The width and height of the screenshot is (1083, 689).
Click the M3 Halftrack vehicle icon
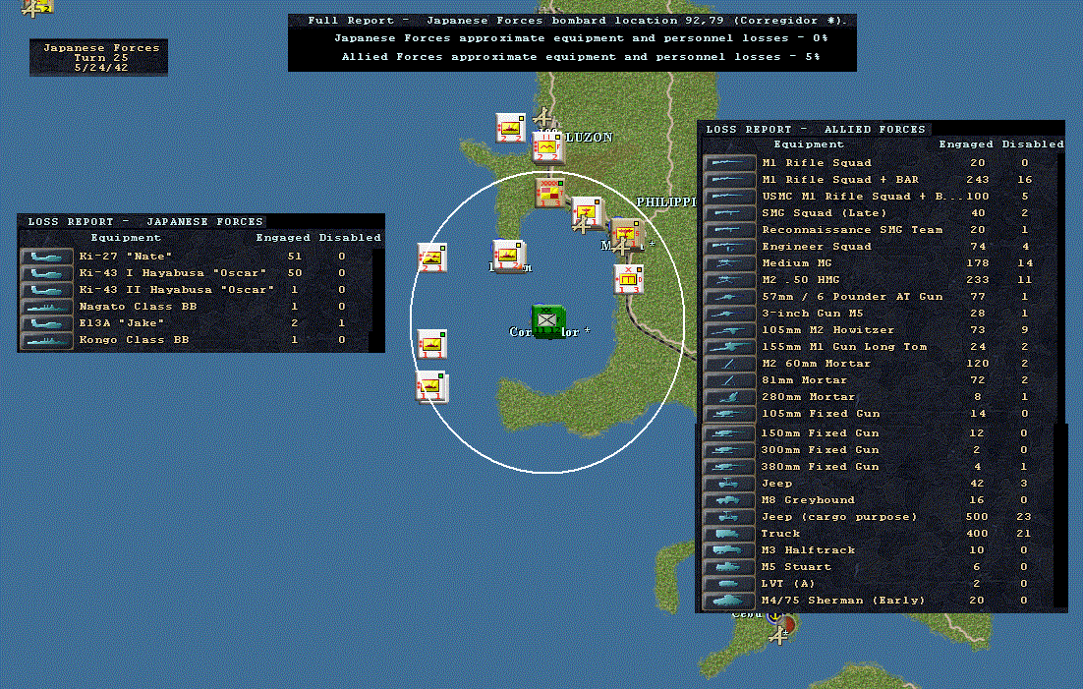[x=728, y=550]
